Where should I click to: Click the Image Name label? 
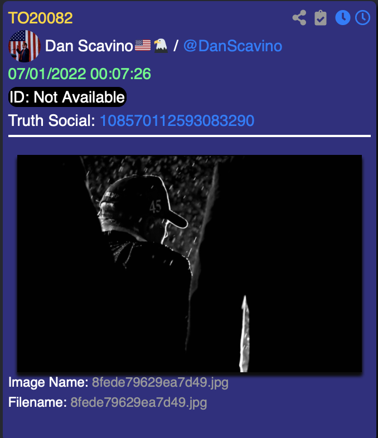tap(49, 382)
